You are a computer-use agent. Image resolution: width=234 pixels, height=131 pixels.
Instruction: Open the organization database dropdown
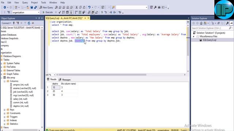[x=39, y=12]
